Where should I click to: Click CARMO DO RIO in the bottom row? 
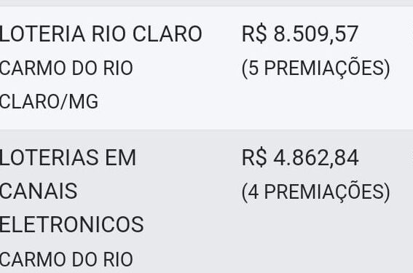coord(66,260)
